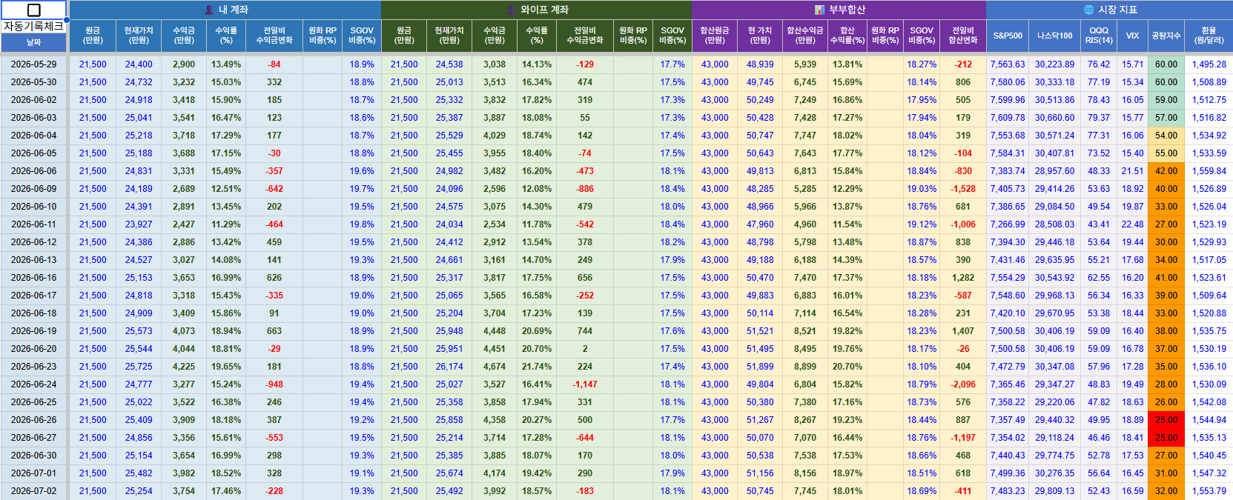
Task: Select the 합산수익금 (만원) column header
Action: [805, 36]
